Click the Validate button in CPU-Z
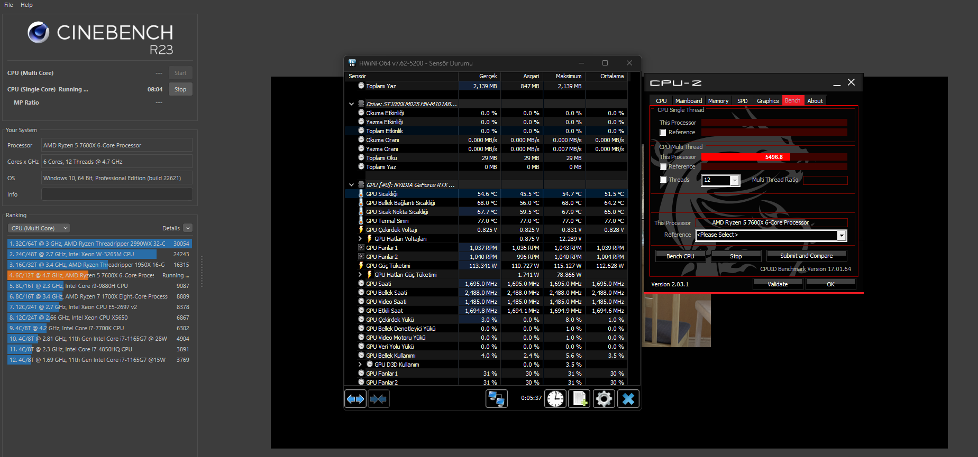 pyautogui.click(x=778, y=284)
